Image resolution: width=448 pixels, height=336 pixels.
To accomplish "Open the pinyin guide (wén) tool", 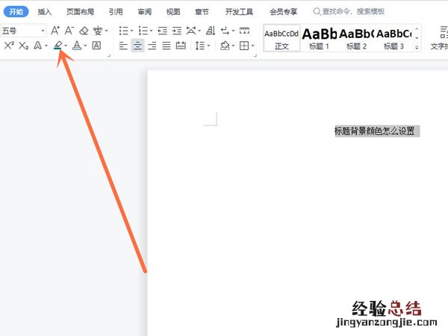I will pyautogui.click(x=98, y=31).
